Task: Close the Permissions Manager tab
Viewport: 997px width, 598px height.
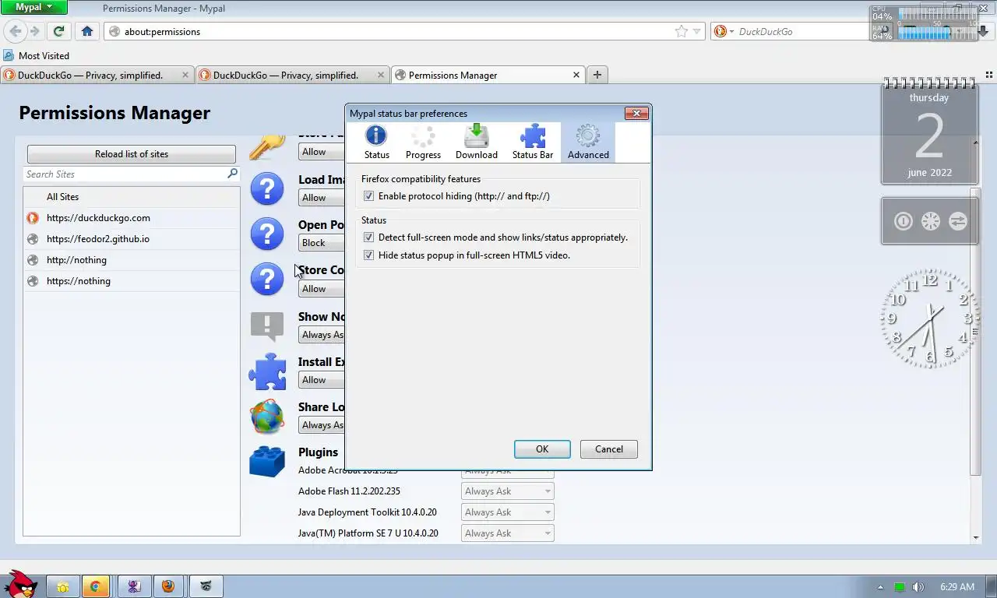Action: coord(576,76)
